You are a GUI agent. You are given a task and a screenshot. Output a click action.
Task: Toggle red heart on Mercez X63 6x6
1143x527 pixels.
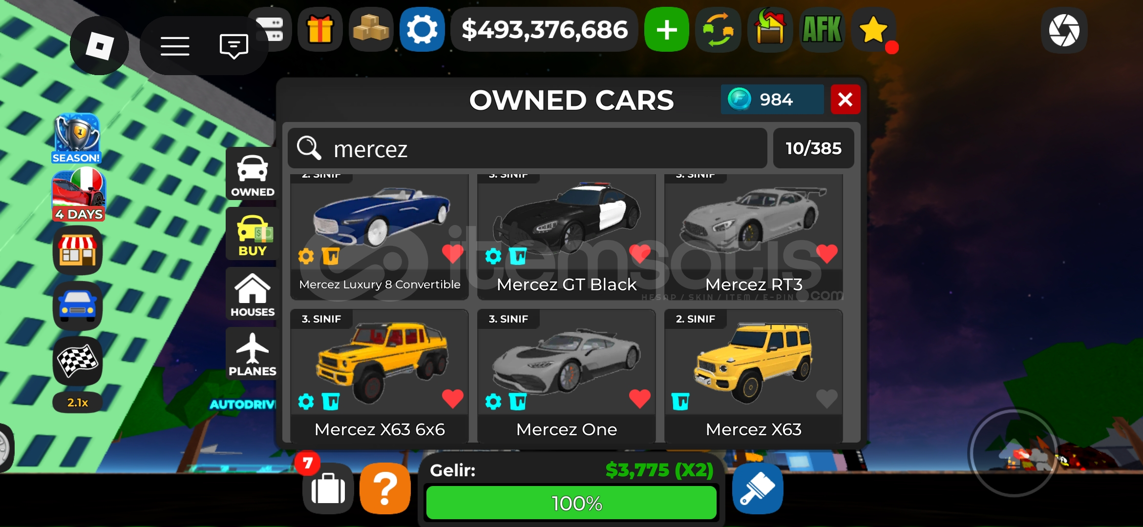point(452,399)
